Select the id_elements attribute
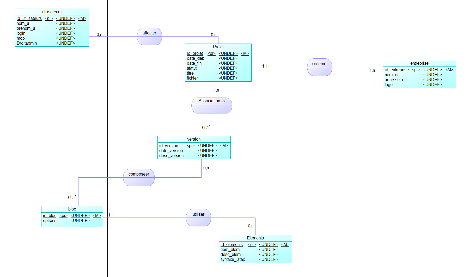Viewport: 475px width, 277px height. click(x=232, y=245)
